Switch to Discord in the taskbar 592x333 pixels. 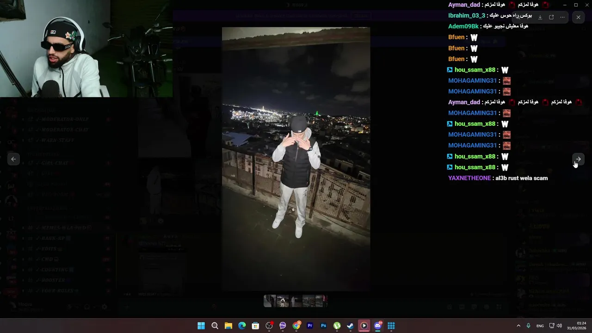click(378, 326)
